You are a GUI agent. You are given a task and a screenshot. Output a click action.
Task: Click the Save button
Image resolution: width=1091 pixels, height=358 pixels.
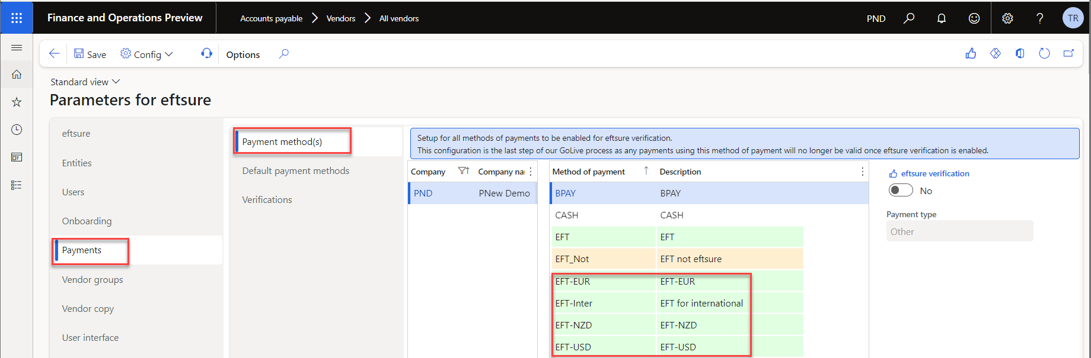[90, 54]
